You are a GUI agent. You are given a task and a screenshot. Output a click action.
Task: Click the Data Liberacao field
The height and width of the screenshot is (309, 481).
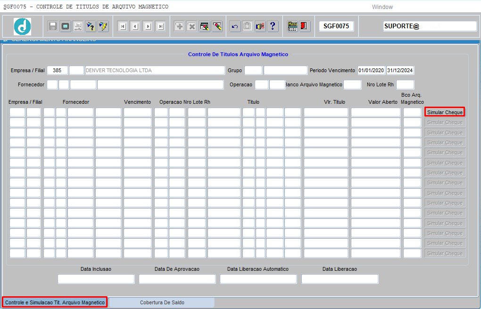coord(340,279)
